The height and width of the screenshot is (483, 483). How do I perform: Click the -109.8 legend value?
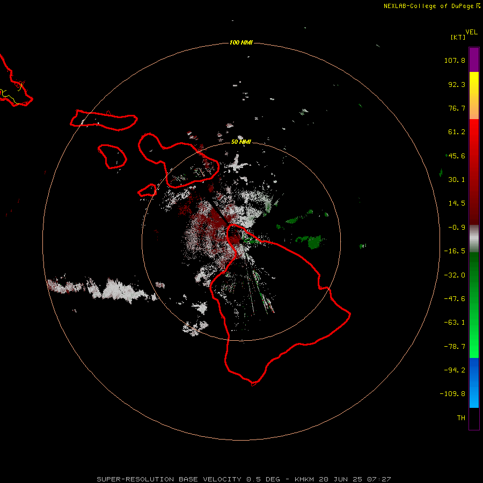(x=452, y=394)
